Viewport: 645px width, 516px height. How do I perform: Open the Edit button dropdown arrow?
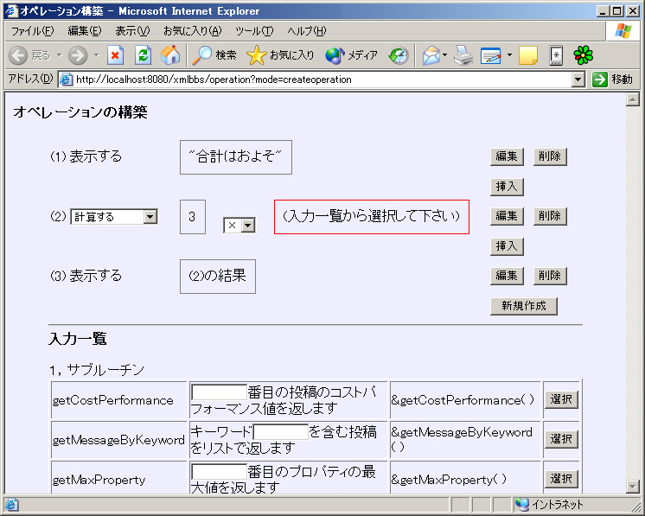pos(509,55)
